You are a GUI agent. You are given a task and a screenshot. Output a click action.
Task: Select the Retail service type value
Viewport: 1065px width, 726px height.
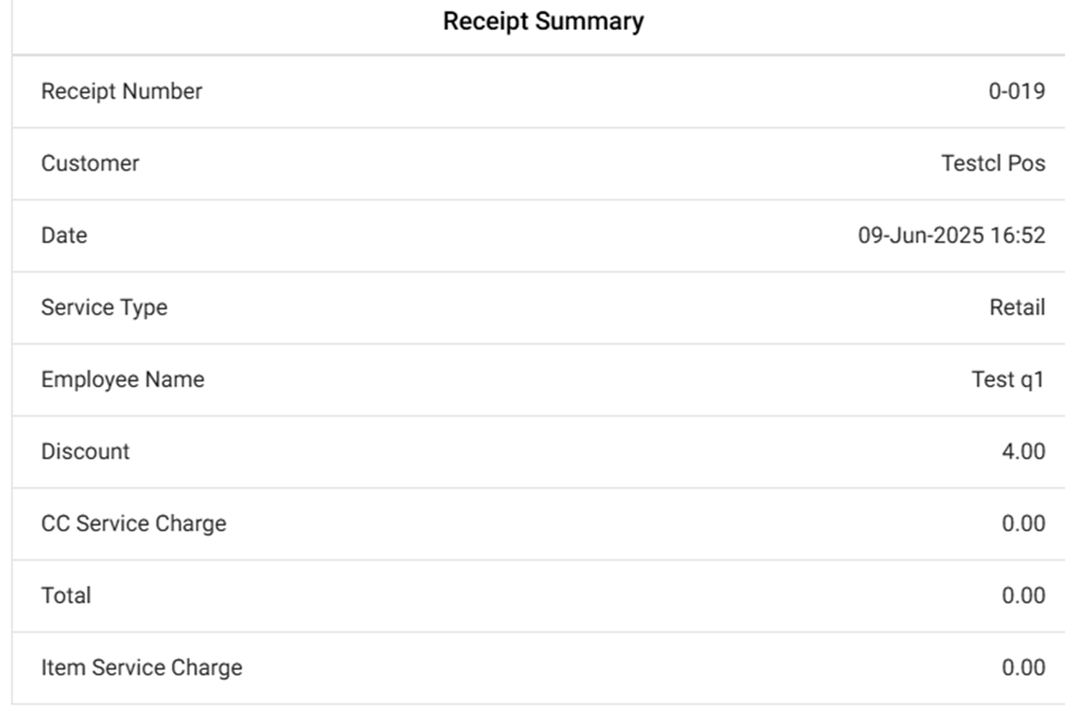1017,308
